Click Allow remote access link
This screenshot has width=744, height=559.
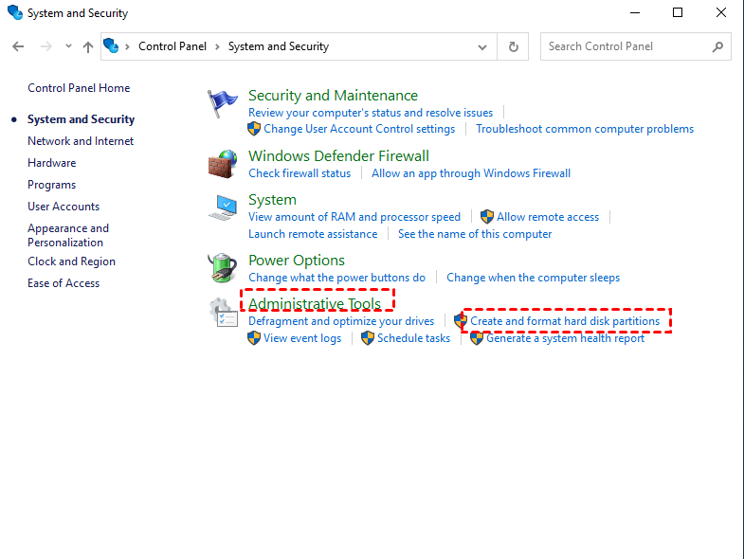548,217
